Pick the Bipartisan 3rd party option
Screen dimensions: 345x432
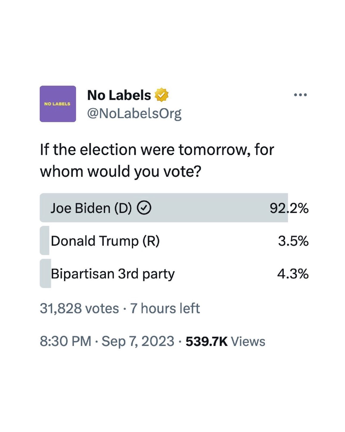[113, 274]
